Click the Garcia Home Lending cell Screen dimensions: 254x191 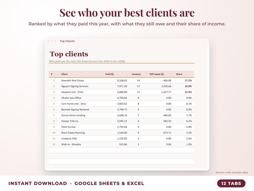[73, 115]
